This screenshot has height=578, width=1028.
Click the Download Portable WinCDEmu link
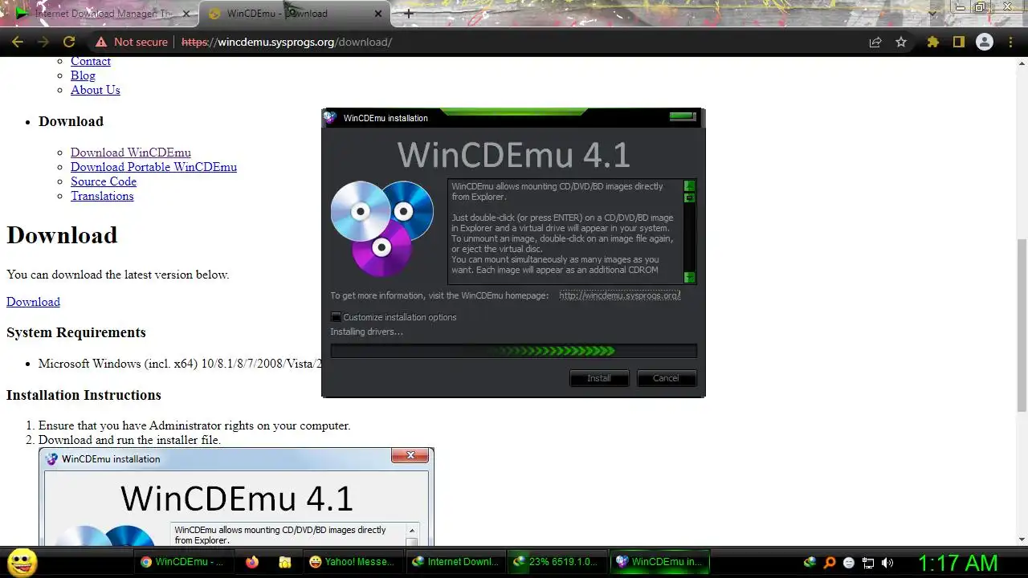[153, 167]
